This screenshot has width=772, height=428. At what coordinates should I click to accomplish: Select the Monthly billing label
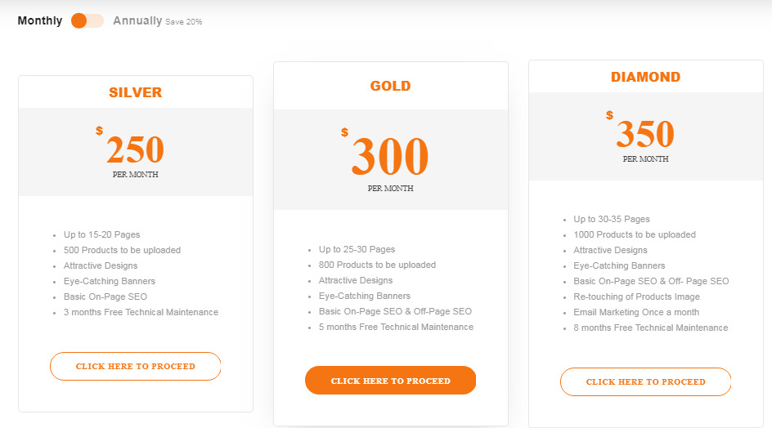coord(40,20)
